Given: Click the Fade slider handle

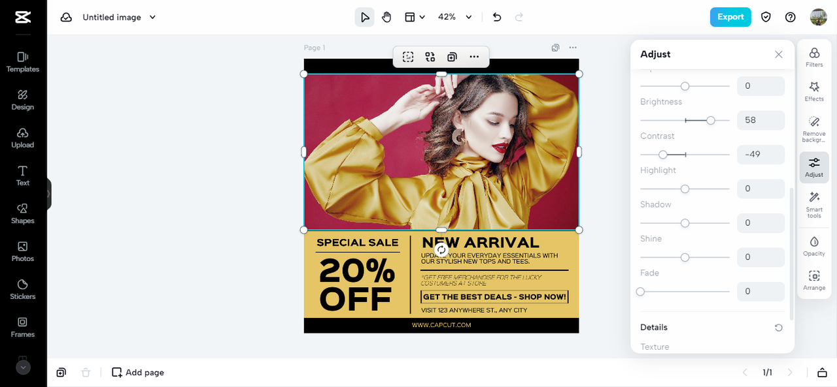Looking at the screenshot, I should coord(641,292).
